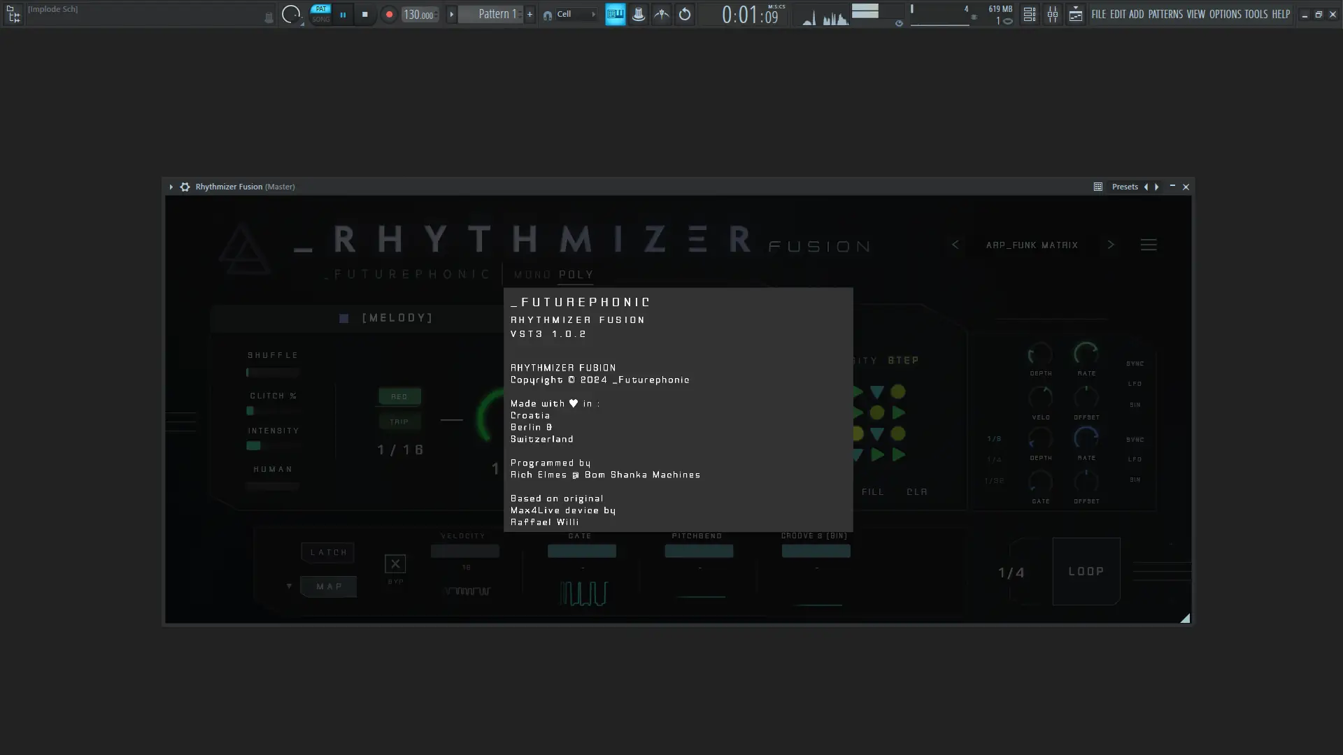Select the next Rhythmizer preset arrow
This screenshot has height=755, width=1343.
point(1111,245)
